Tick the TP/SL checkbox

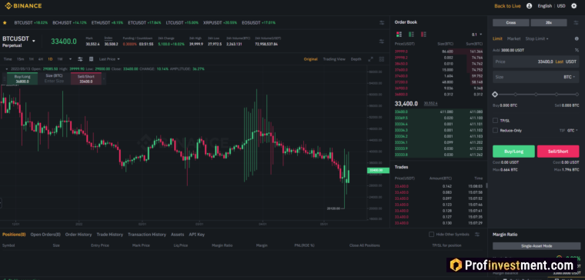(x=495, y=121)
